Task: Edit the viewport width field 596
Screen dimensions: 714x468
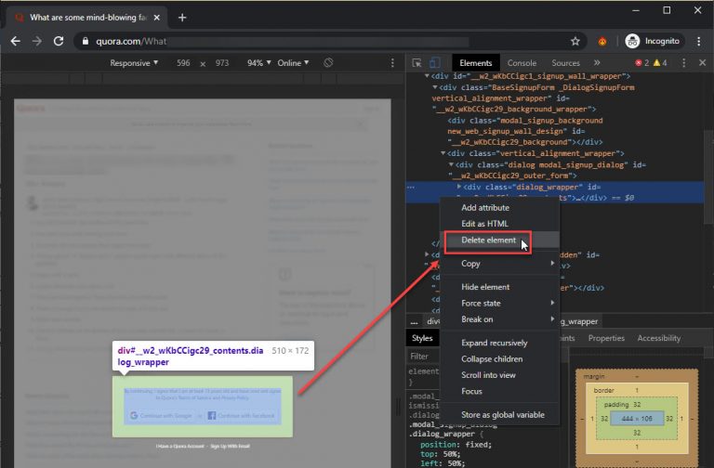Action: [x=183, y=63]
